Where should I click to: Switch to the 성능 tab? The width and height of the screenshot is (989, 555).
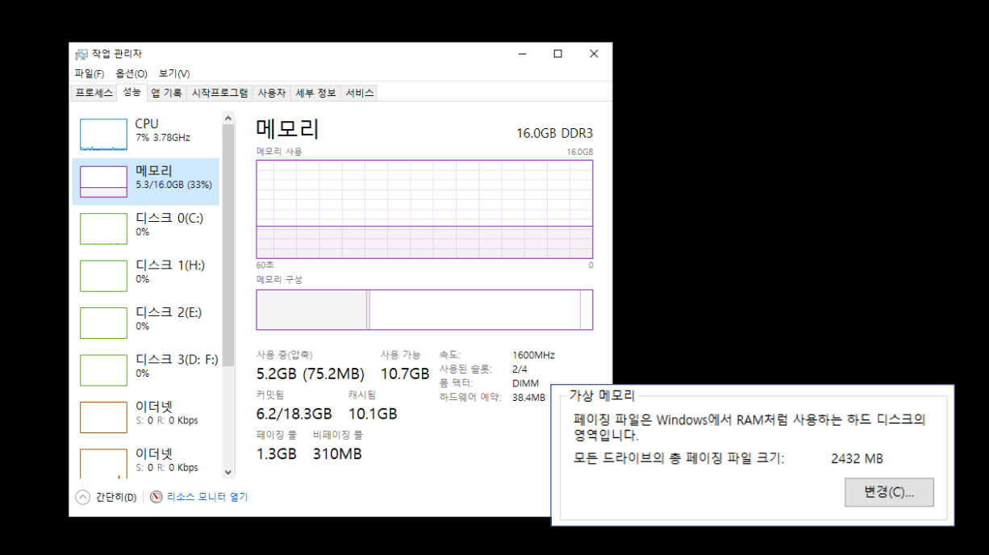131,92
